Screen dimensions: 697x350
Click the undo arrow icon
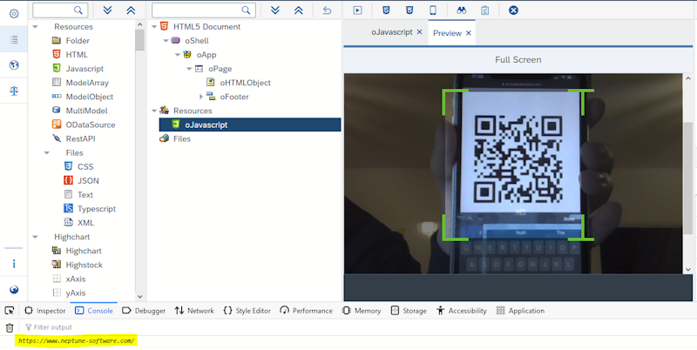coord(328,10)
